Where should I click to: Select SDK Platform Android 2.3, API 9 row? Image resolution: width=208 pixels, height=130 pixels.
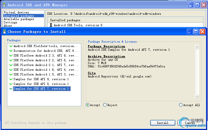tap(46, 56)
